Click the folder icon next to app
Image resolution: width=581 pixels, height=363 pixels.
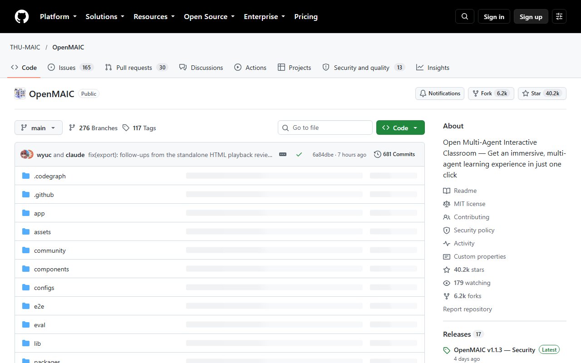pos(26,213)
